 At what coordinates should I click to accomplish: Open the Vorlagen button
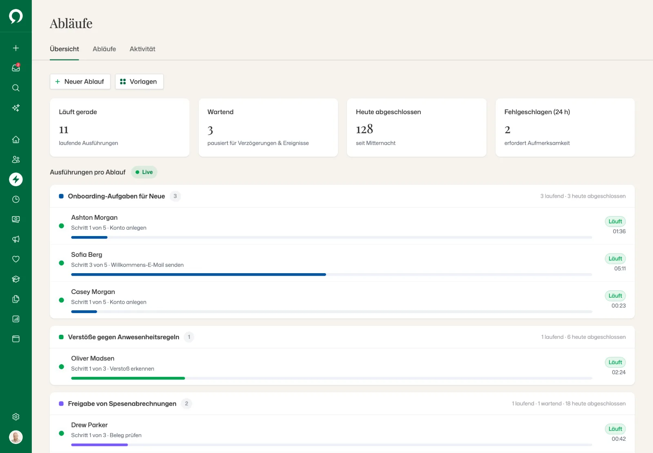point(139,82)
